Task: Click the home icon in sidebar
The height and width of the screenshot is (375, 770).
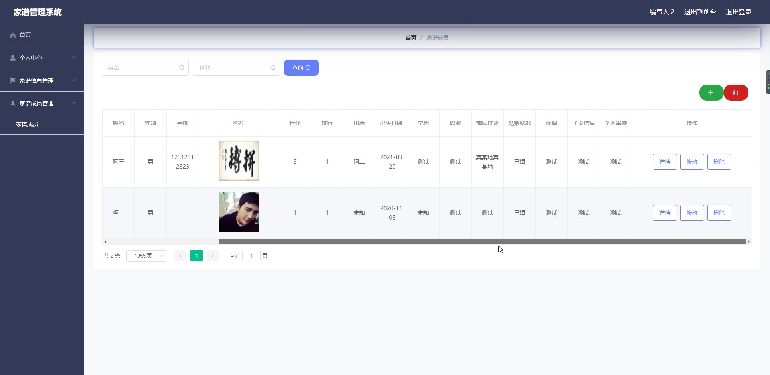Action: pyautogui.click(x=13, y=35)
